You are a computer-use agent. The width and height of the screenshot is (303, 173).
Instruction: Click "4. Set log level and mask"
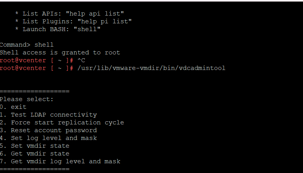(x=48, y=138)
